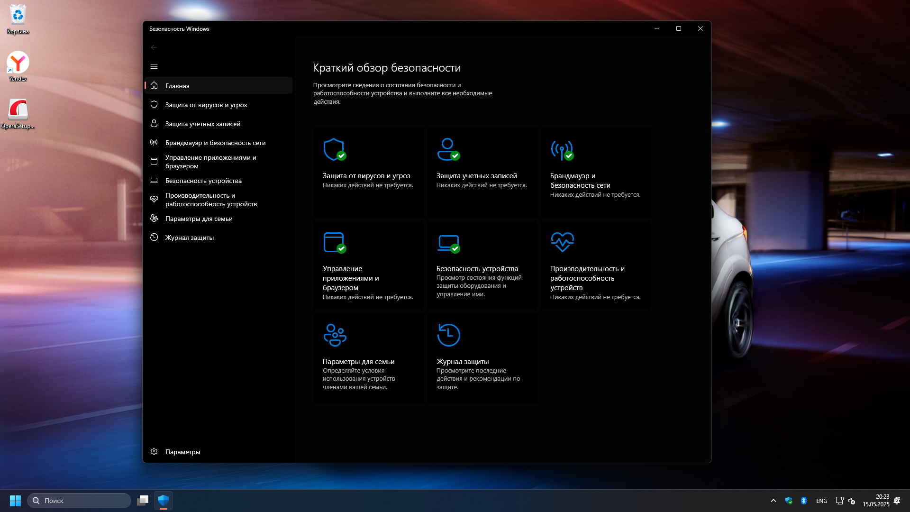Image resolution: width=910 pixels, height=512 pixels.
Task: Click the family options people tile icon
Action: click(335, 335)
